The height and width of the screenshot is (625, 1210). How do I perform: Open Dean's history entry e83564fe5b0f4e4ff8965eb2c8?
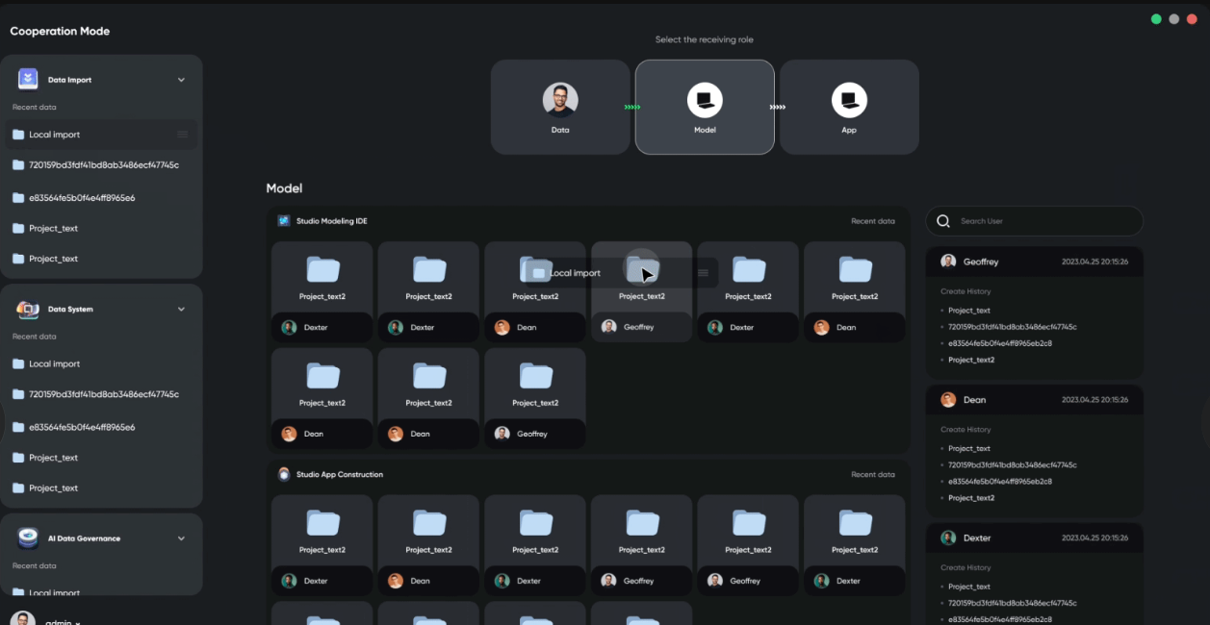[x=999, y=481]
